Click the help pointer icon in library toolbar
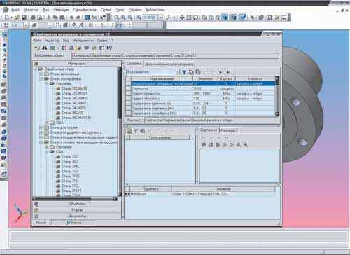 point(109,48)
